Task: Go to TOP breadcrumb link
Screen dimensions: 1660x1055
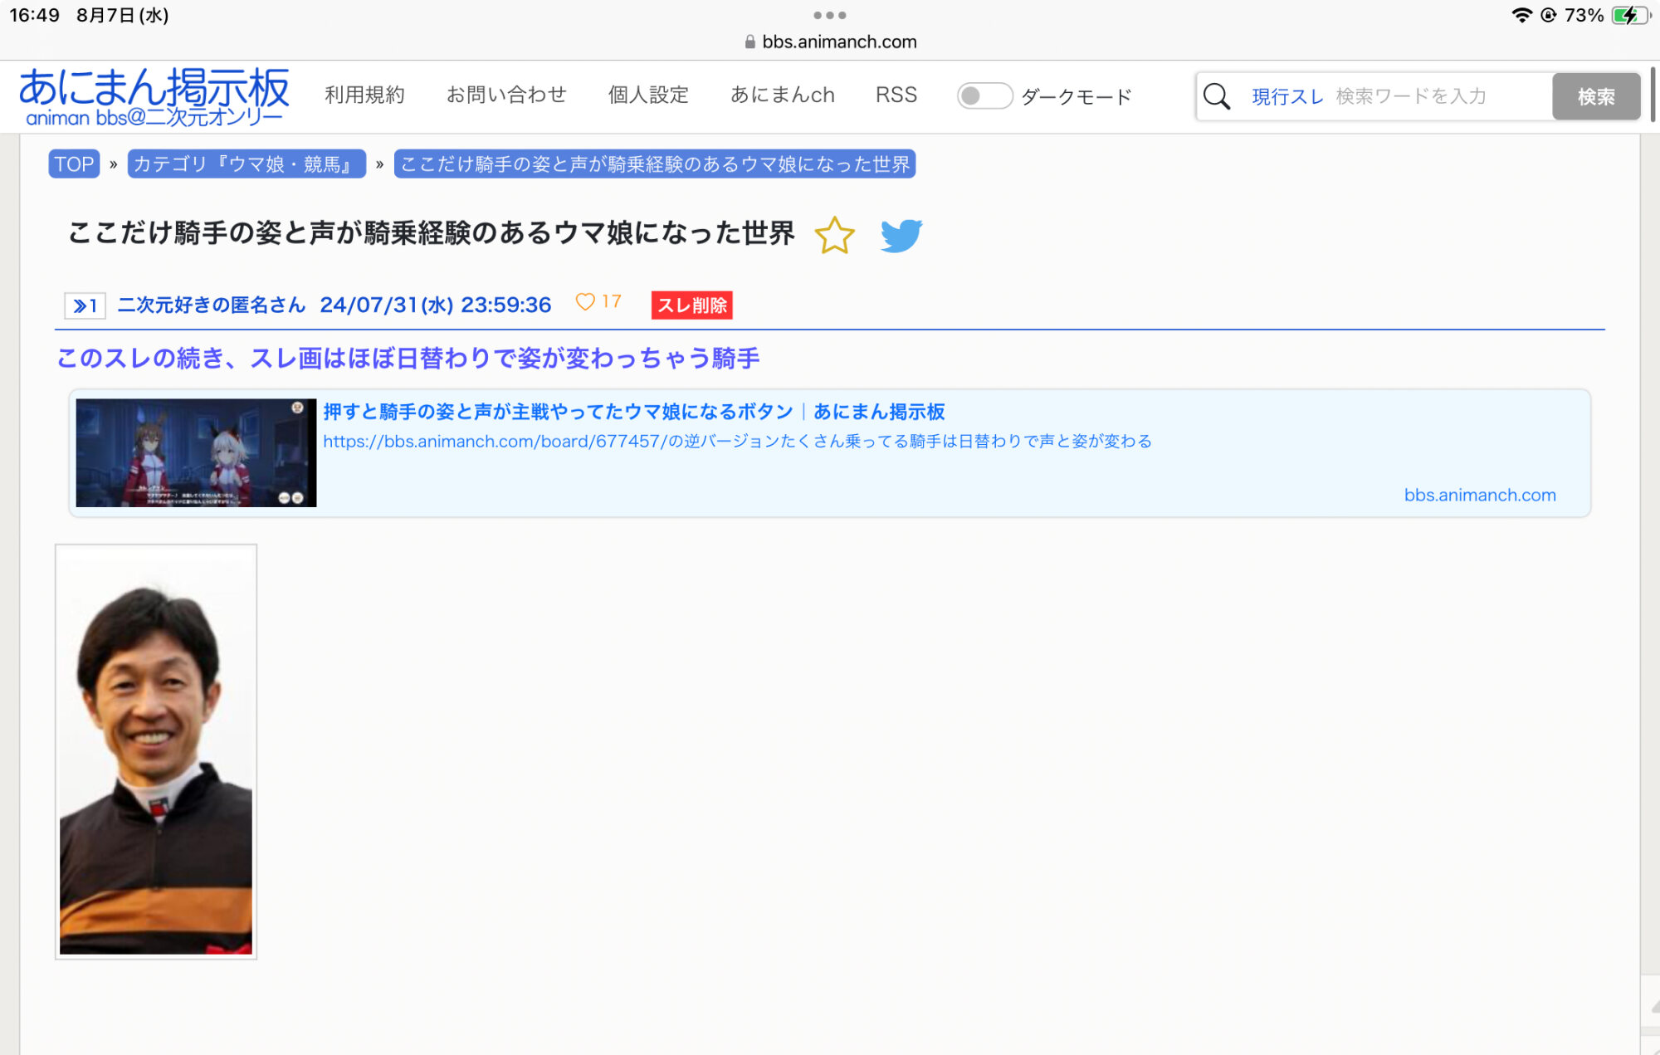Action: point(74,164)
